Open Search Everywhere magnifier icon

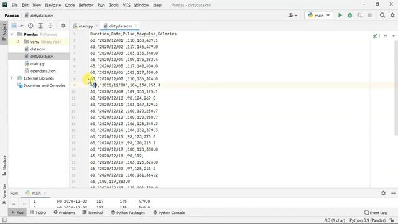point(382,16)
